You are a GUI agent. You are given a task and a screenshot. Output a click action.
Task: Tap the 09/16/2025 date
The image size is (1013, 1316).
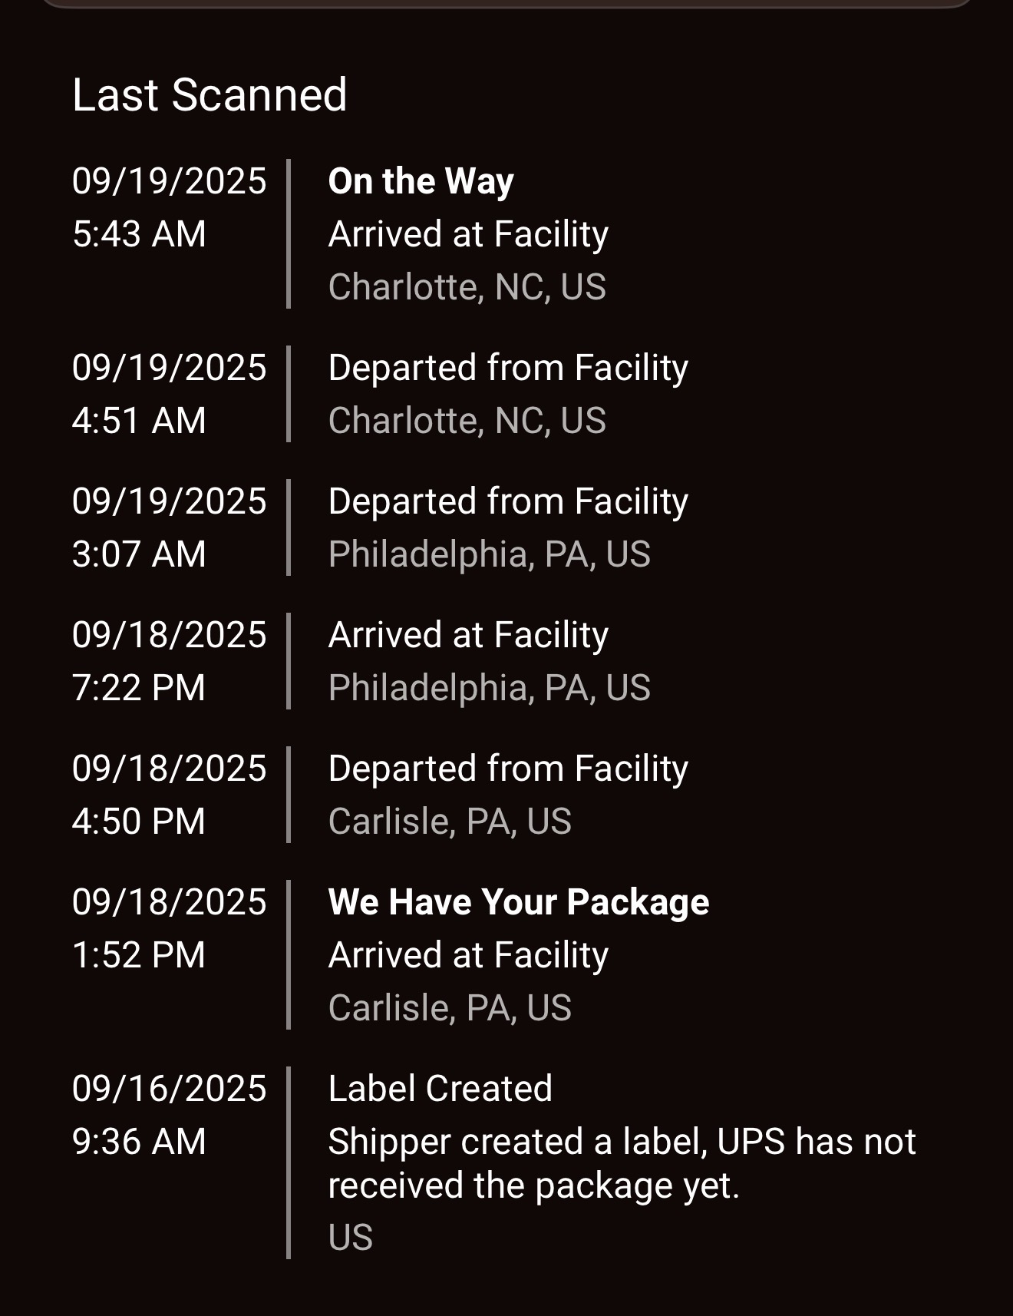click(x=169, y=1089)
